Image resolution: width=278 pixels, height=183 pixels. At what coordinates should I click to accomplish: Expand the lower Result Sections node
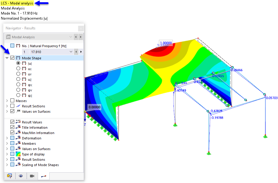point(7,159)
